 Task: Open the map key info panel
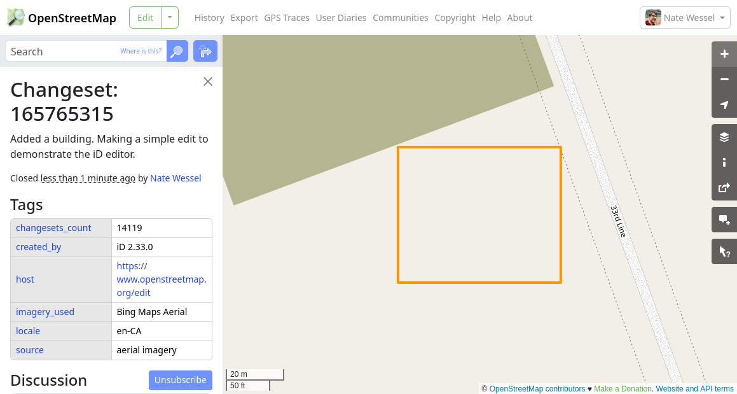click(x=724, y=162)
